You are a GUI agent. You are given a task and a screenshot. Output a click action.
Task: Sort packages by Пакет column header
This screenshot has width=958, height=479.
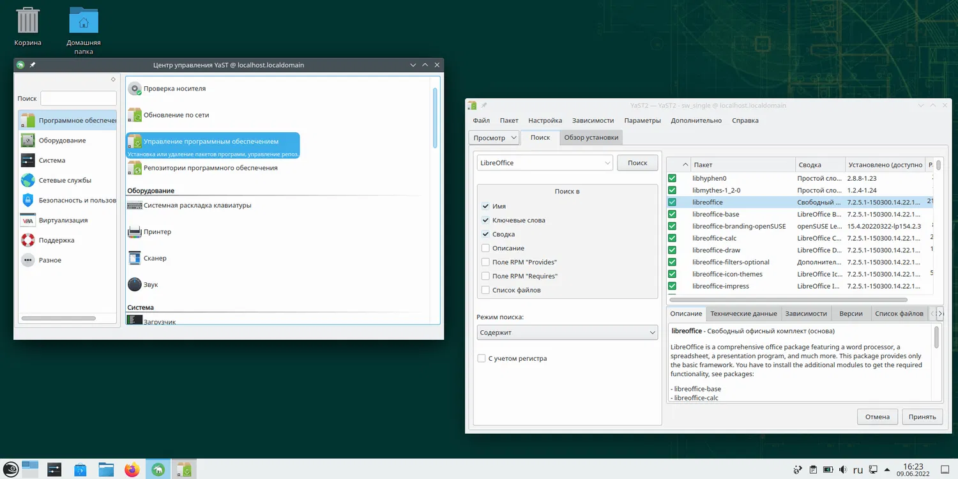743,165
